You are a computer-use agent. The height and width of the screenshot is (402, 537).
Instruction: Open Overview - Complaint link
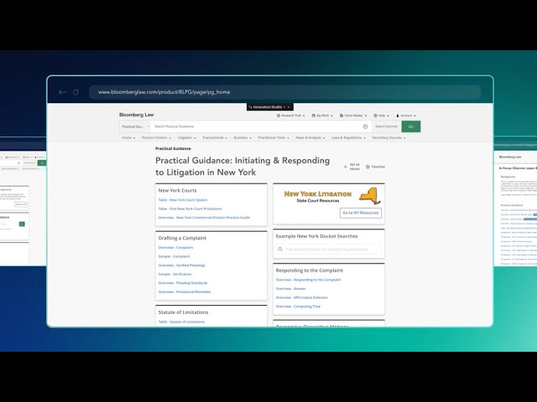point(175,248)
